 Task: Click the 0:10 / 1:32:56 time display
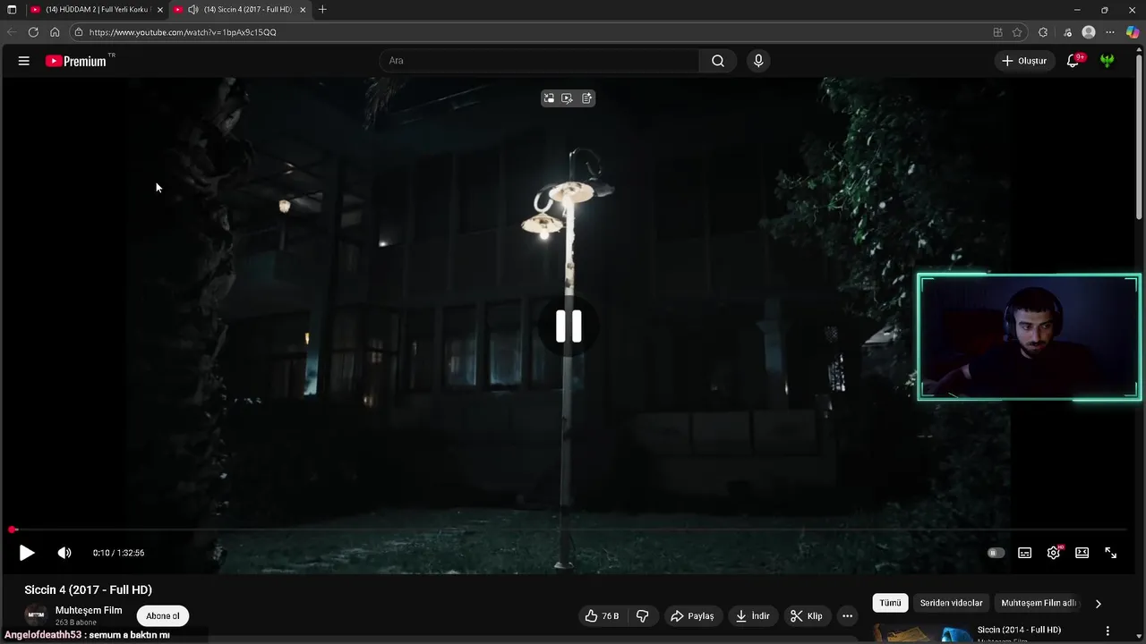click(118, 553)
